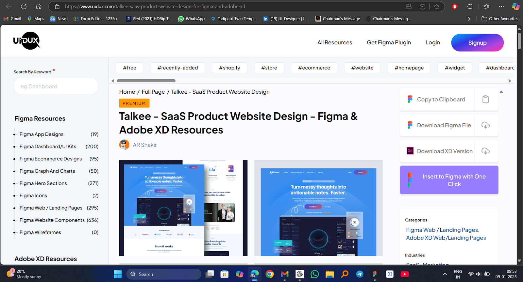This screenshot has height=282, width=523.
Task: Click the Windows taskbar search box
Action: pyautogui.click(x=164, y=274)
